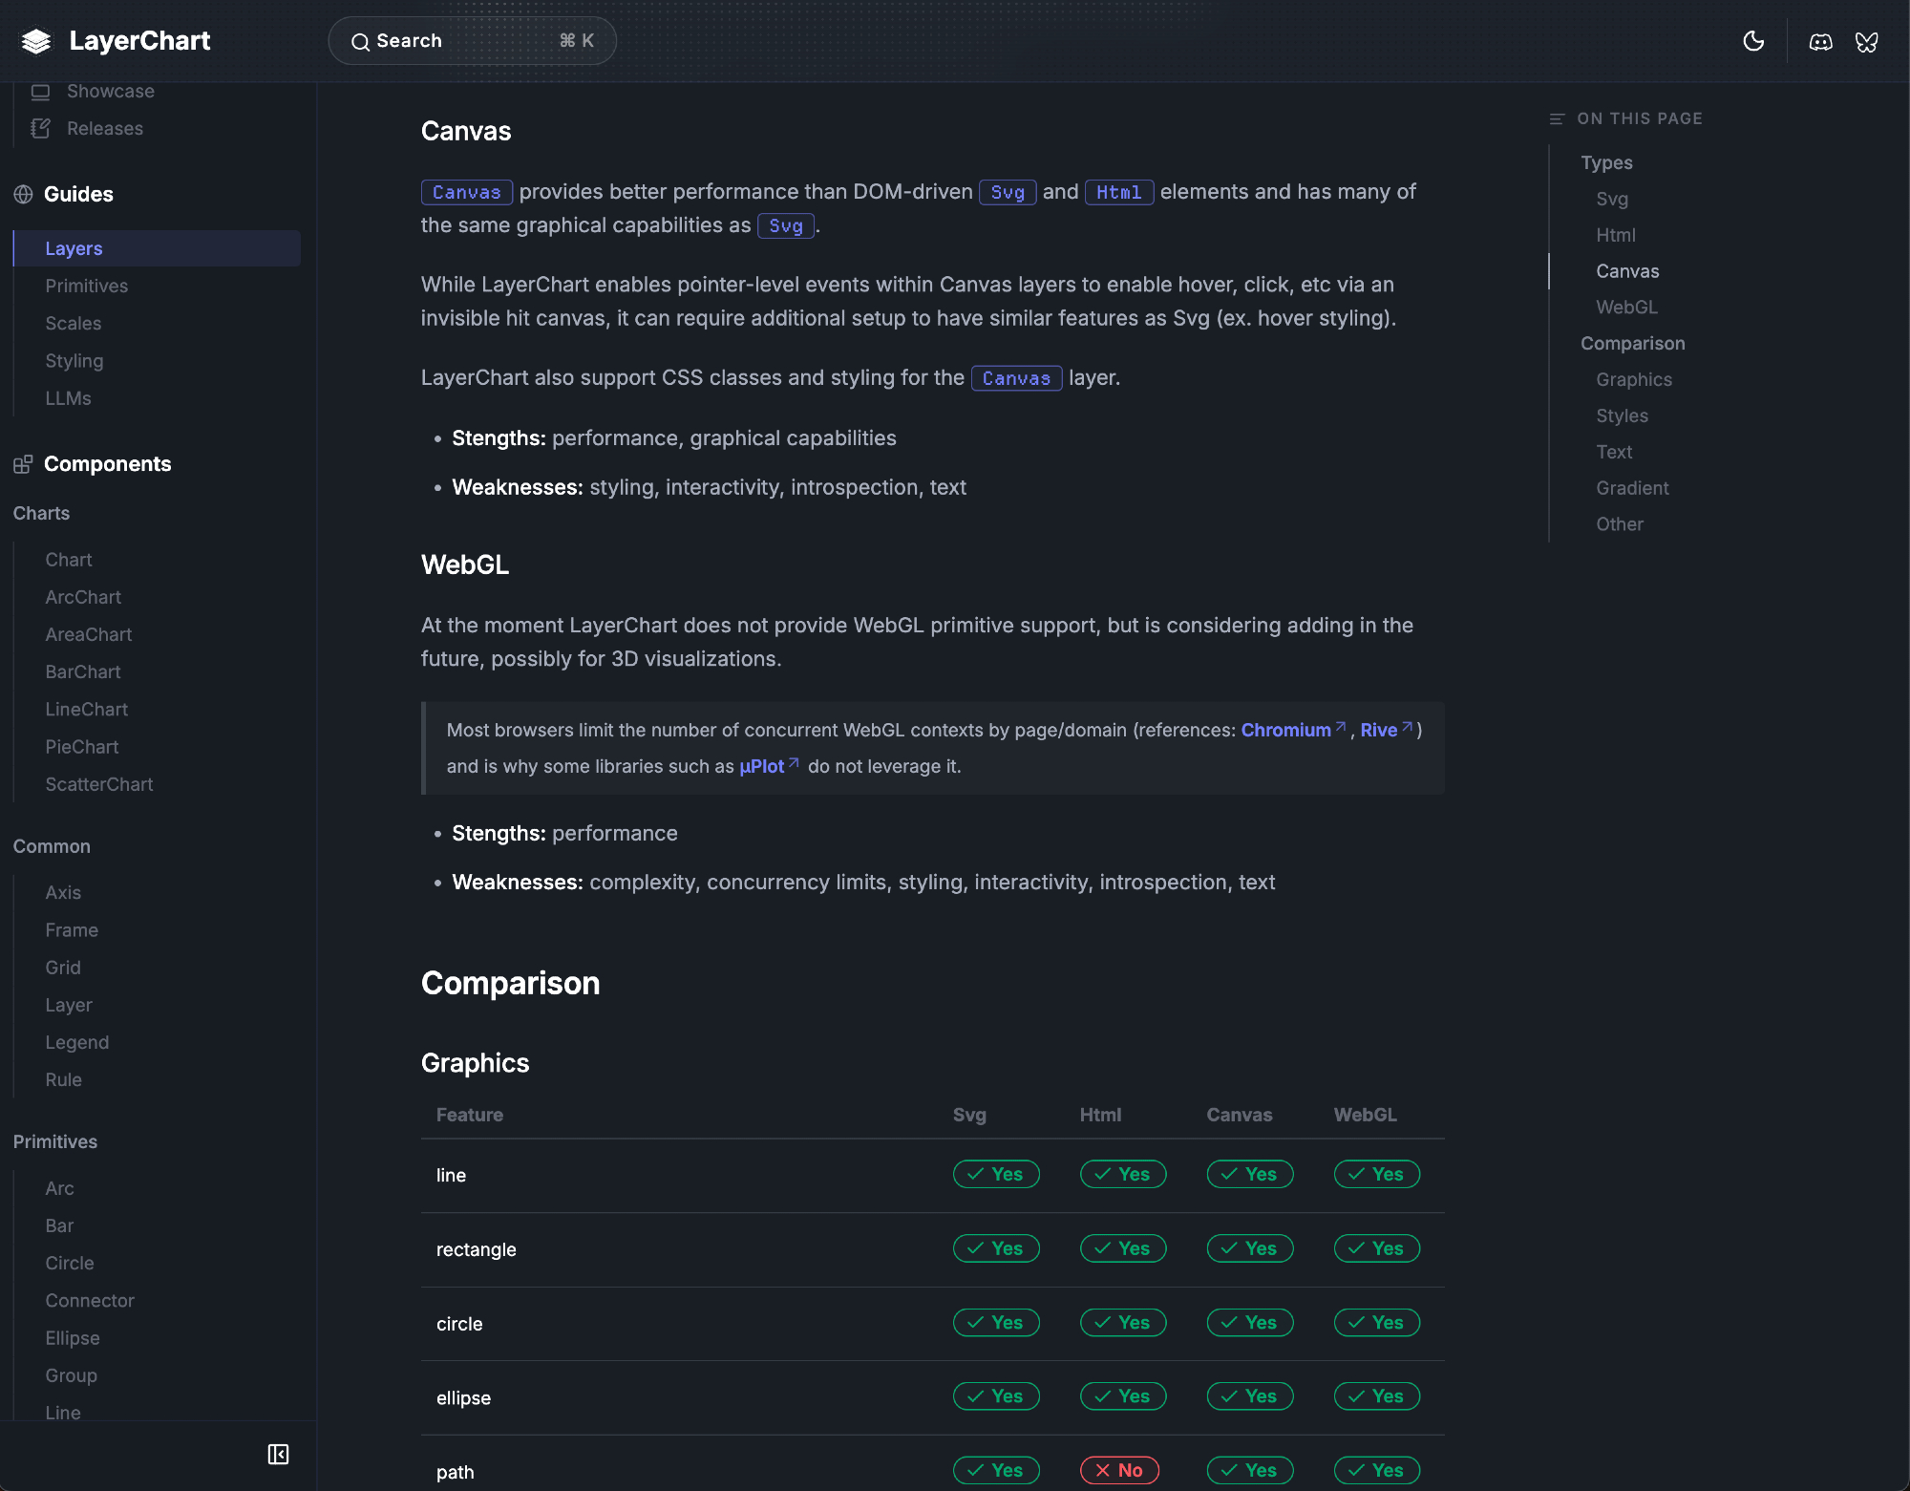Screen dimensions: 1910x1491
Task: Open the Discord icon link
Action: click(1820, 41)
